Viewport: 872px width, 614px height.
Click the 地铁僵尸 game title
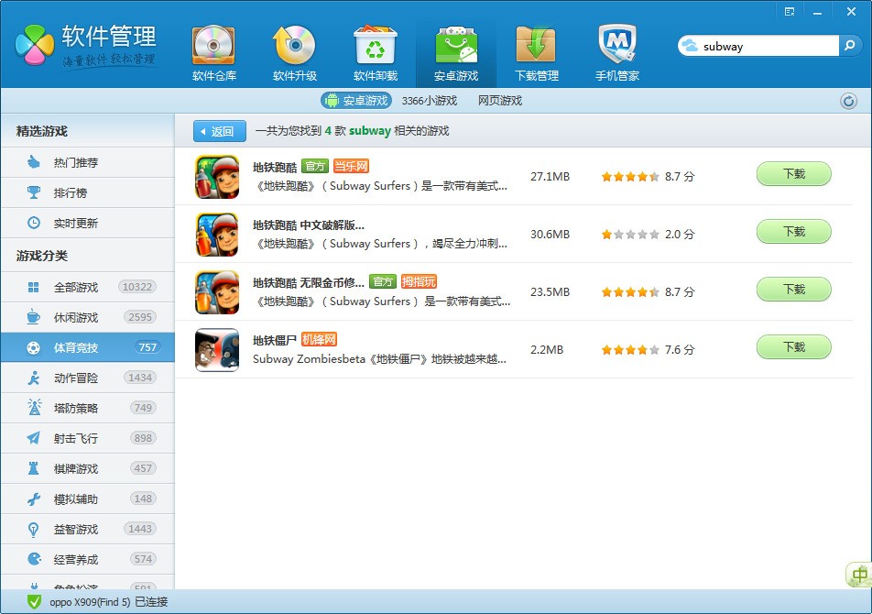click(x=275, y=340)
